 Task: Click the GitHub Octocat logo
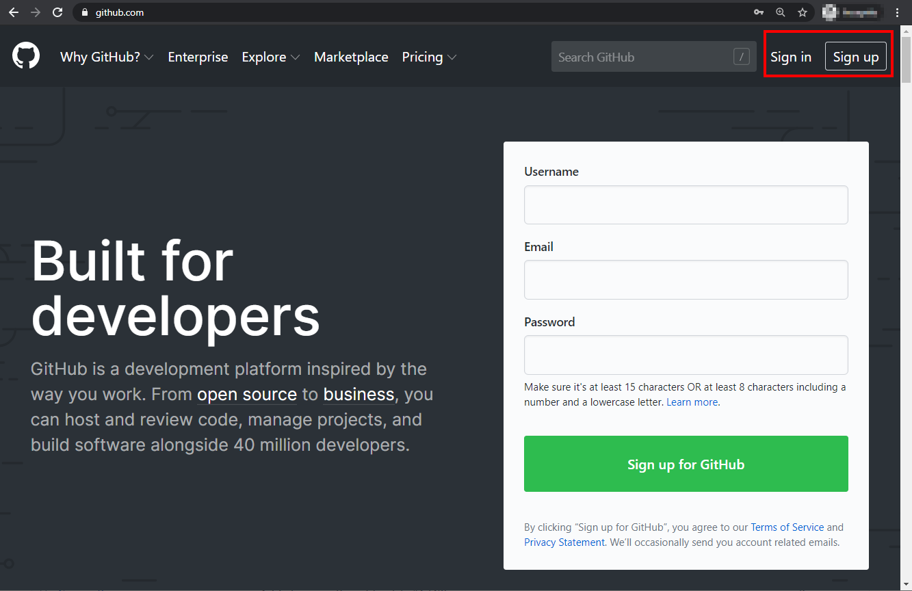coord(25,55)
